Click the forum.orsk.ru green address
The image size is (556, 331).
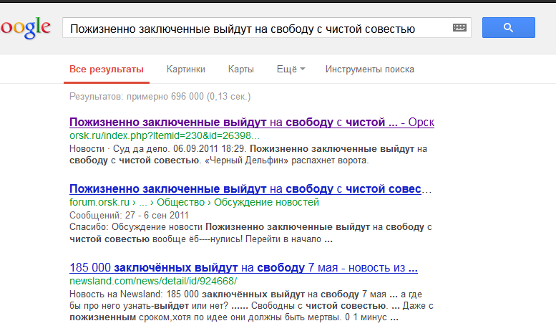click(97, 202)
